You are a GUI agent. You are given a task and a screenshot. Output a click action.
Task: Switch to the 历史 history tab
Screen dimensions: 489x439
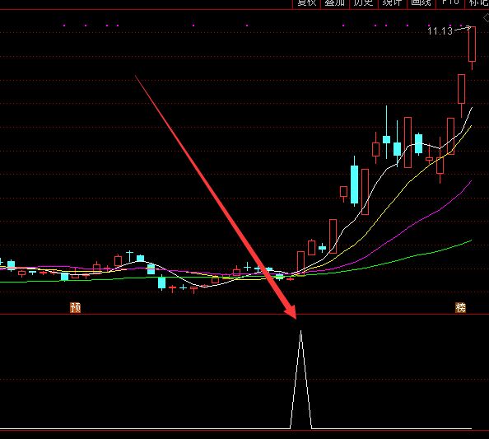pyautogui.click(x=364, y=3)
